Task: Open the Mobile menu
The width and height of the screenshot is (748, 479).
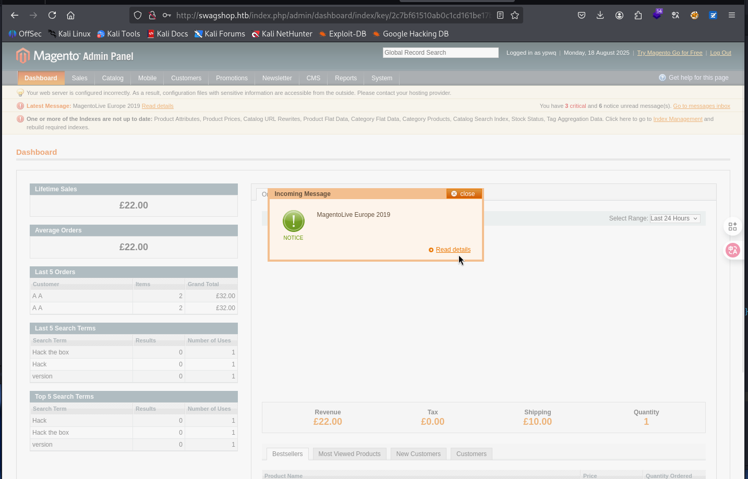Action: [147, 78]
